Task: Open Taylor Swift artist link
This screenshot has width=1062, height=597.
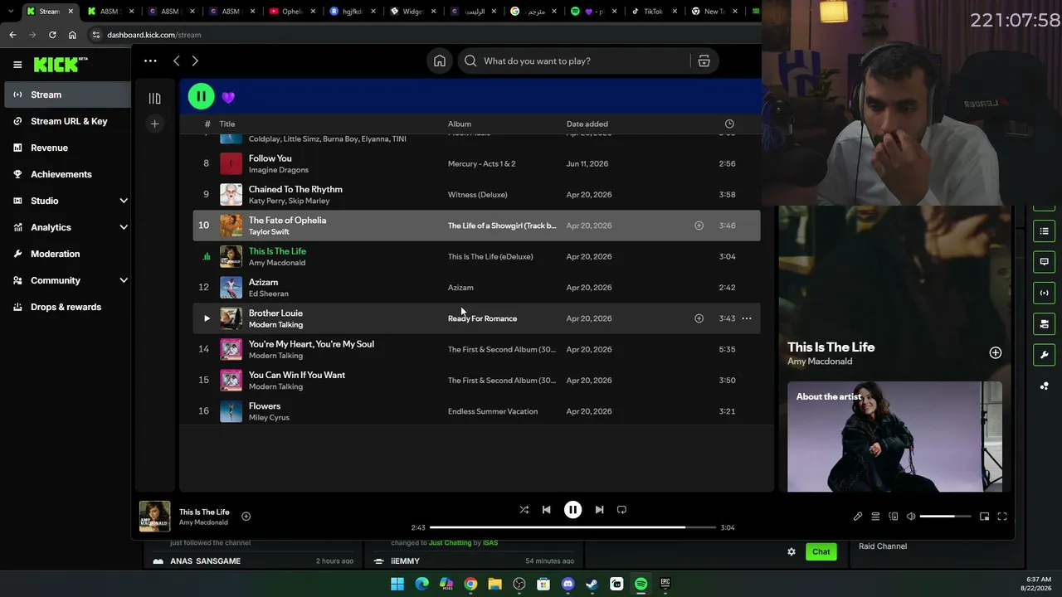Action: [x=269, y=232]
